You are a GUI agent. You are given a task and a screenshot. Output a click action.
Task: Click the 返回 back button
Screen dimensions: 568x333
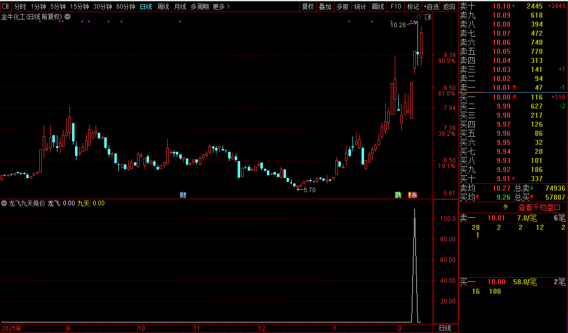[x=449, y=7]
